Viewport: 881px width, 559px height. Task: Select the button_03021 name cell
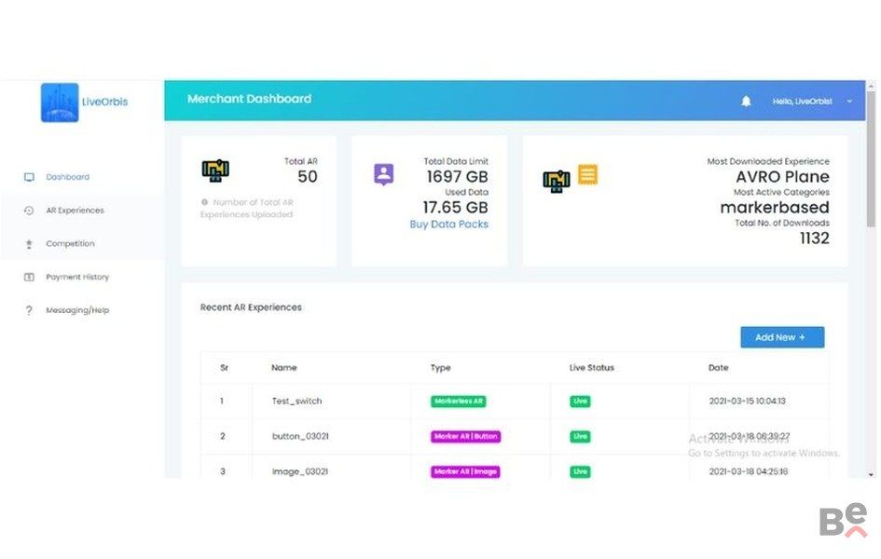click(300, 436)
